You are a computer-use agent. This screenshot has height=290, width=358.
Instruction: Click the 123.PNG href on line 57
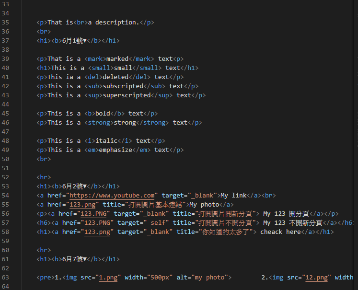pyautogui.click(x=97, y=223)
